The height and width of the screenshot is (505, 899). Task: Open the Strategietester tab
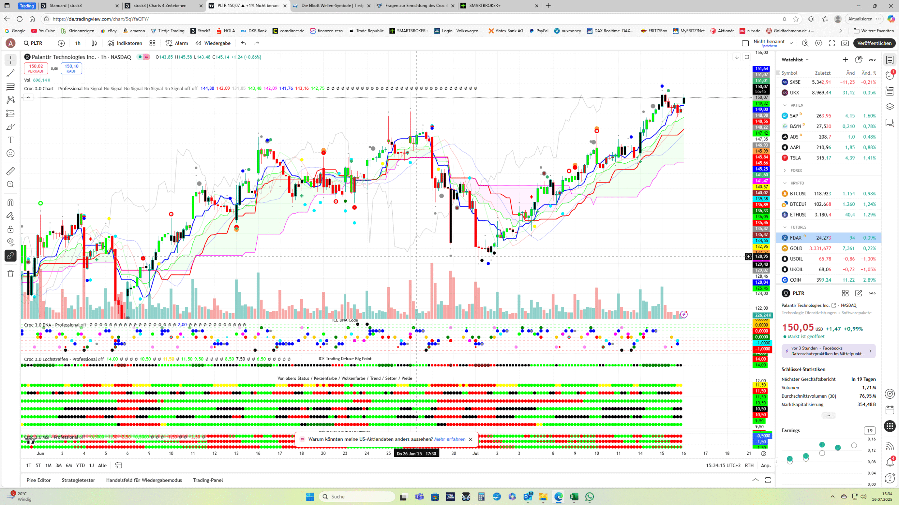(78, 480)
